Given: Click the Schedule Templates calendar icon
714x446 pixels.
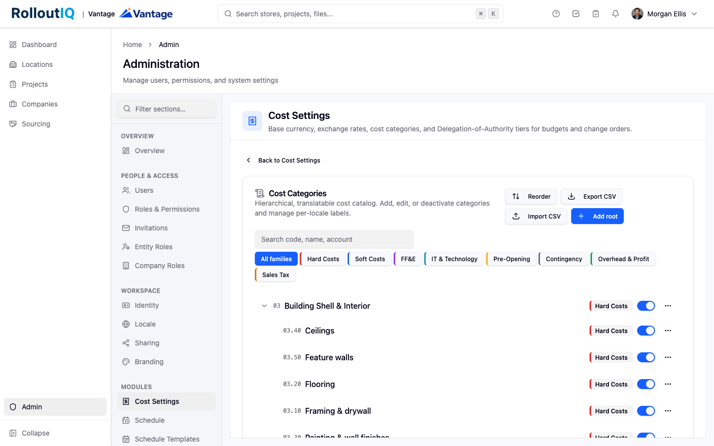Looking at the screenshot, I should click(126, 439).
